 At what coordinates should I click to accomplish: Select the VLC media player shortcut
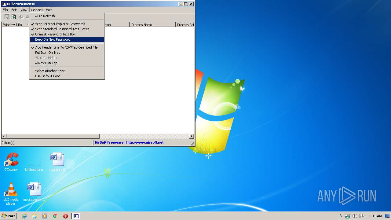pyautogui.click(x=11, y=194)
